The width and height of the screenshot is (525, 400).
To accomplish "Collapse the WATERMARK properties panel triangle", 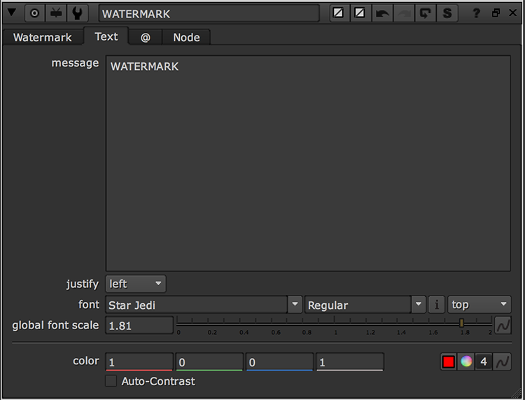I will [12, 13].
